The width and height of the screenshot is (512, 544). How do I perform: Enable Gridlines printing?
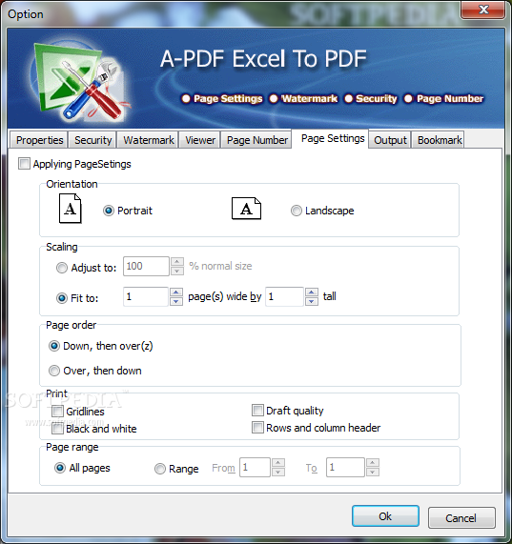[57, 412]
